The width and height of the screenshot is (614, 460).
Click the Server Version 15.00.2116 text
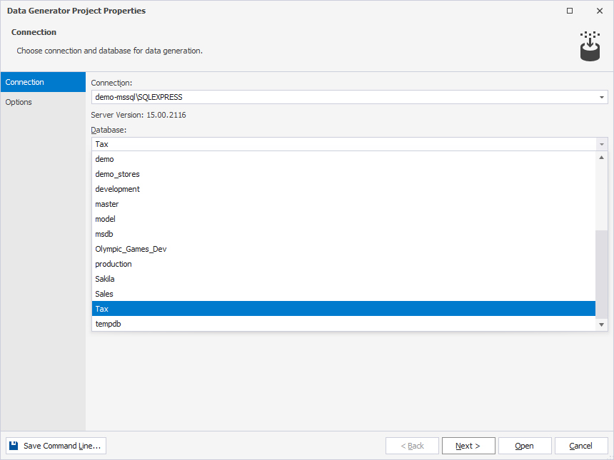[139, 115]
